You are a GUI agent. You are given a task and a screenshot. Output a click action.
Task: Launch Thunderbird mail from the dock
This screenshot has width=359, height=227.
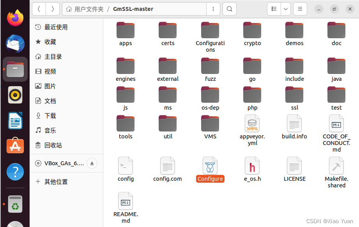(x=15, y=44)
